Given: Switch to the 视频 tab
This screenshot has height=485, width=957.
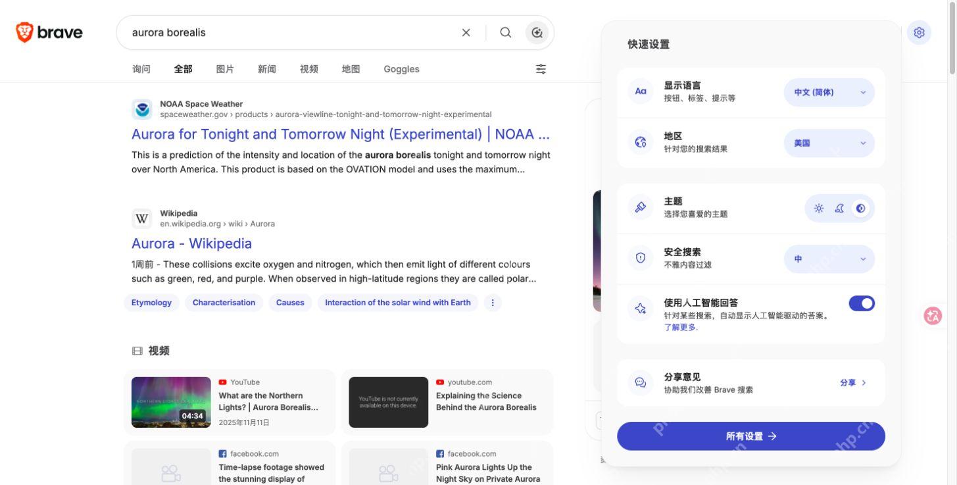Looking at the screenshot, I should coord(309,69).
